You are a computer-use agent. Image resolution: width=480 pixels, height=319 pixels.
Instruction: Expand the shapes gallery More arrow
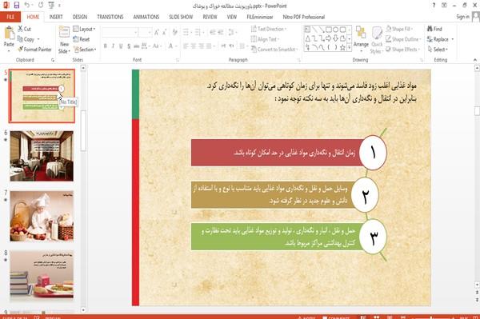pyautogui.click(x=350, y=48)
